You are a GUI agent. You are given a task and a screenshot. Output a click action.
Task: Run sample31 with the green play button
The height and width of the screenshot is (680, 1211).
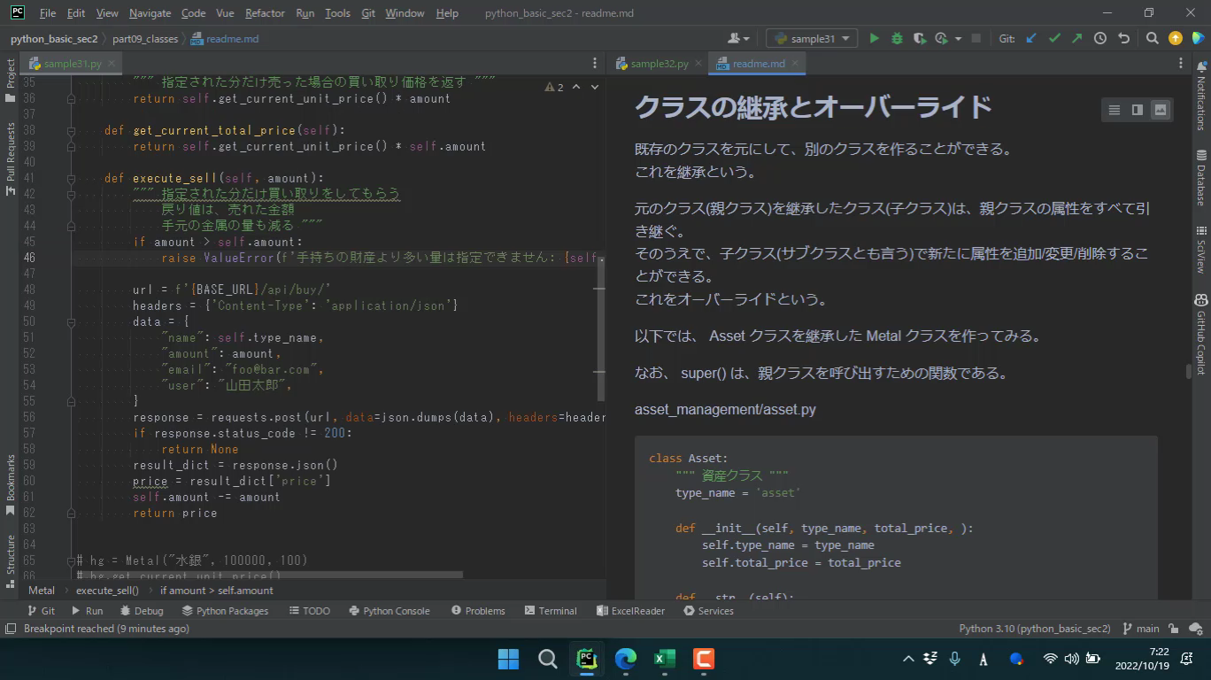tap(874, 38)
